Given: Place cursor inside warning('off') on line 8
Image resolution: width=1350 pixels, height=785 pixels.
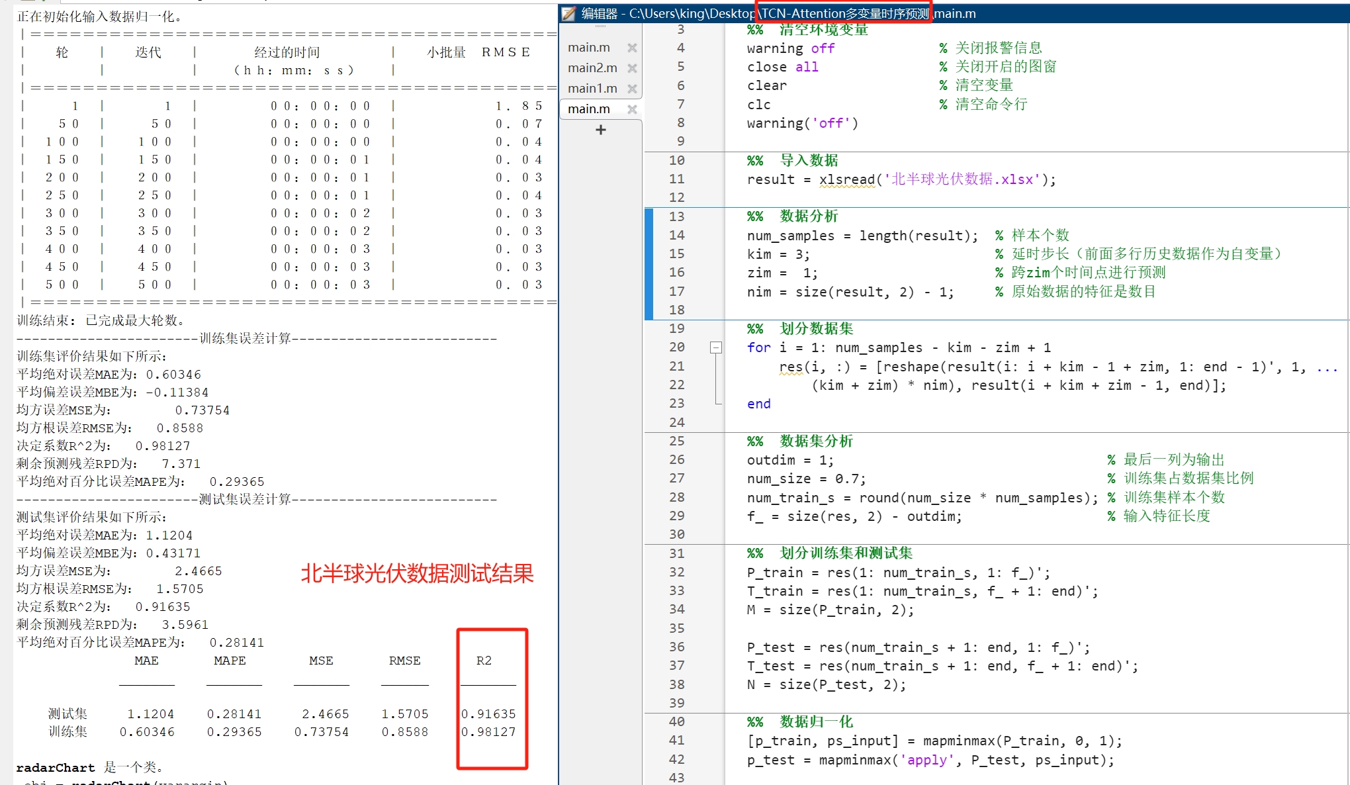Looking at the screenshot, I should 801,122.
